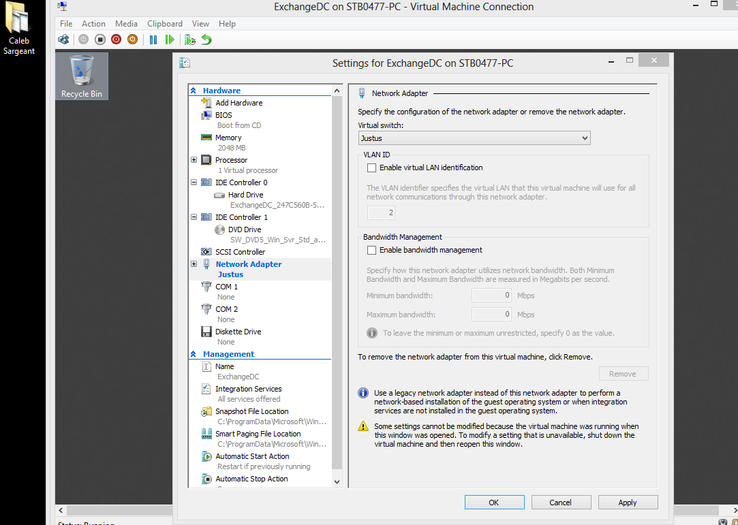Viewport: 738px width, 525px height.
Task: Click the orange Save state toolbar icon
Action: tap(133, 39)
